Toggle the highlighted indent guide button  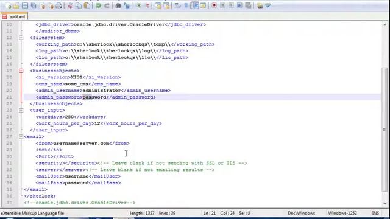click(x=195, y=5)
